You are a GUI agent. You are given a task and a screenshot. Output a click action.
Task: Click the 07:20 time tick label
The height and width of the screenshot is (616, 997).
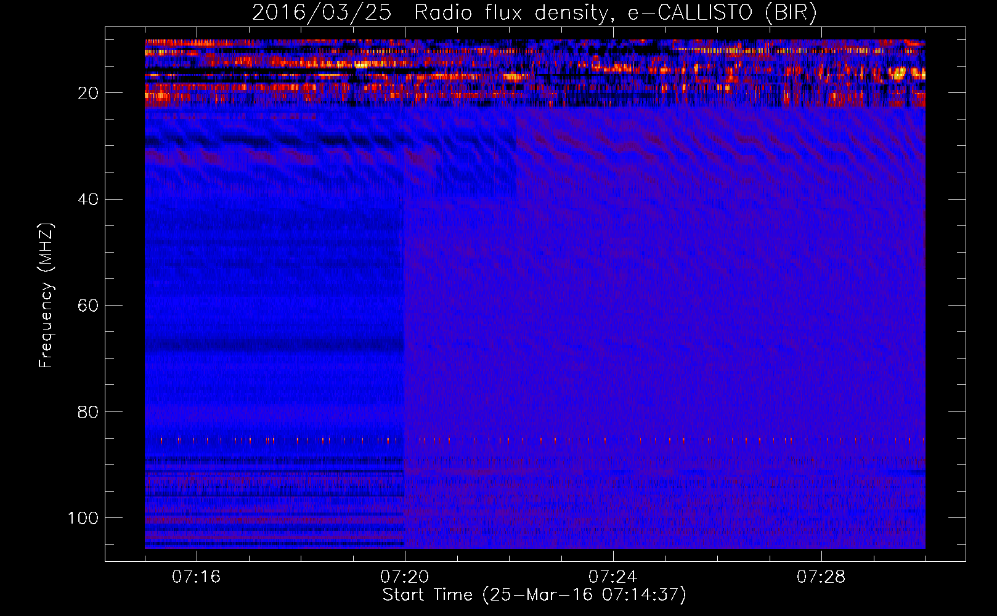point(404,577)
